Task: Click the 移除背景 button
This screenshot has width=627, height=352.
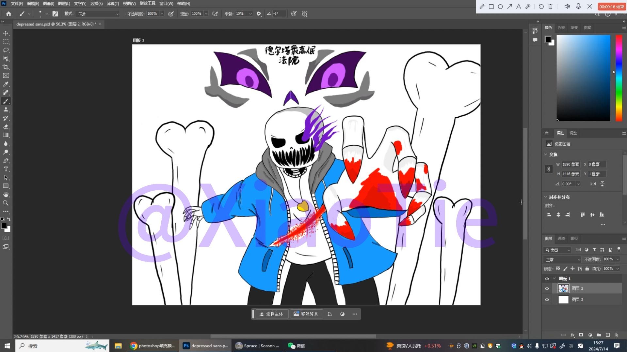Action: (x=306, y=314)
